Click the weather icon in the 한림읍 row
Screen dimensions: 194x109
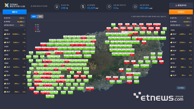(5, 34)
